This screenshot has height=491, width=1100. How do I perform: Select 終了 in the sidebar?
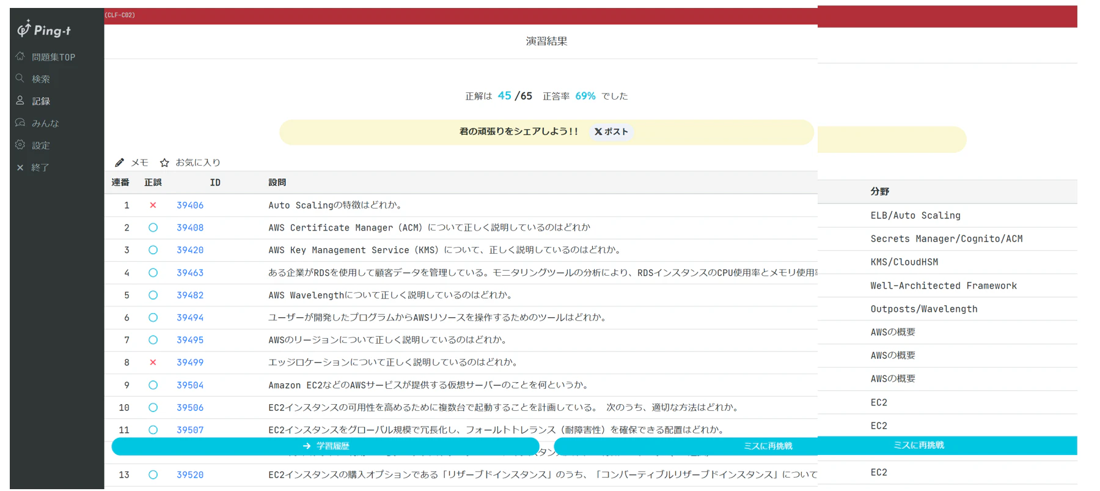coord(40,168)
